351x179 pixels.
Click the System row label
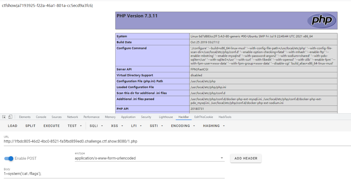coord(122,37)
